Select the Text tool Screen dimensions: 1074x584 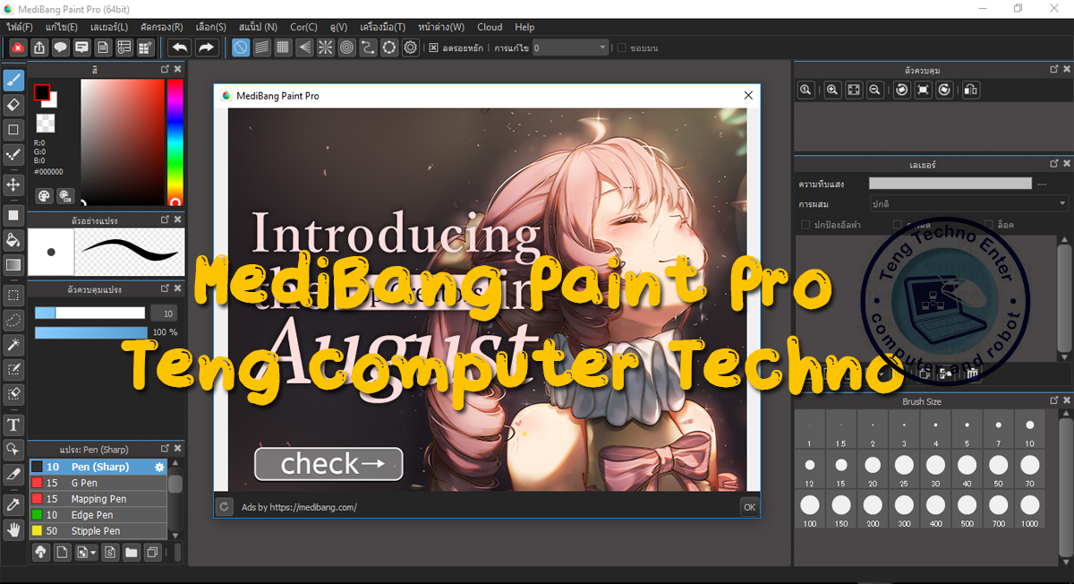tap(13, 425)
